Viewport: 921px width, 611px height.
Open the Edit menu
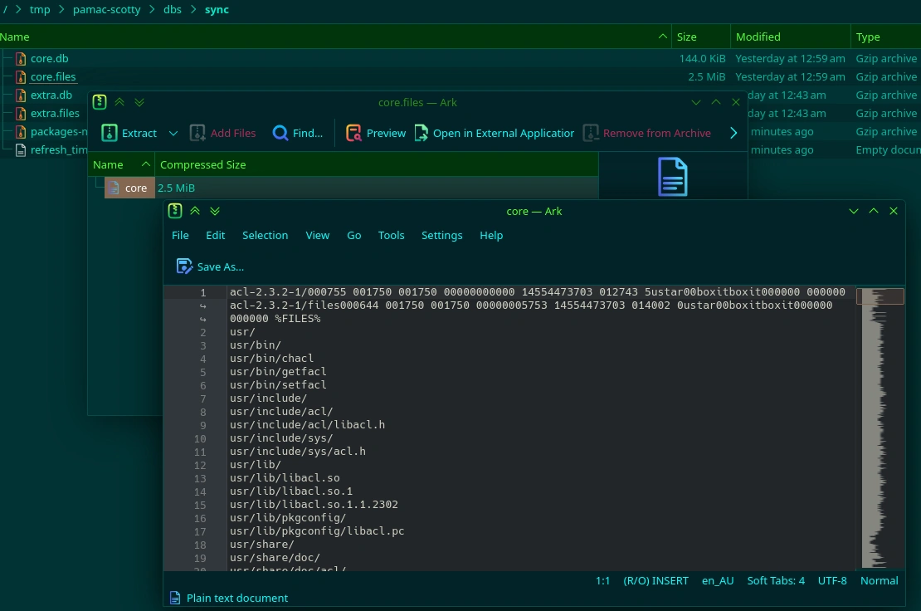pos(216,236)
